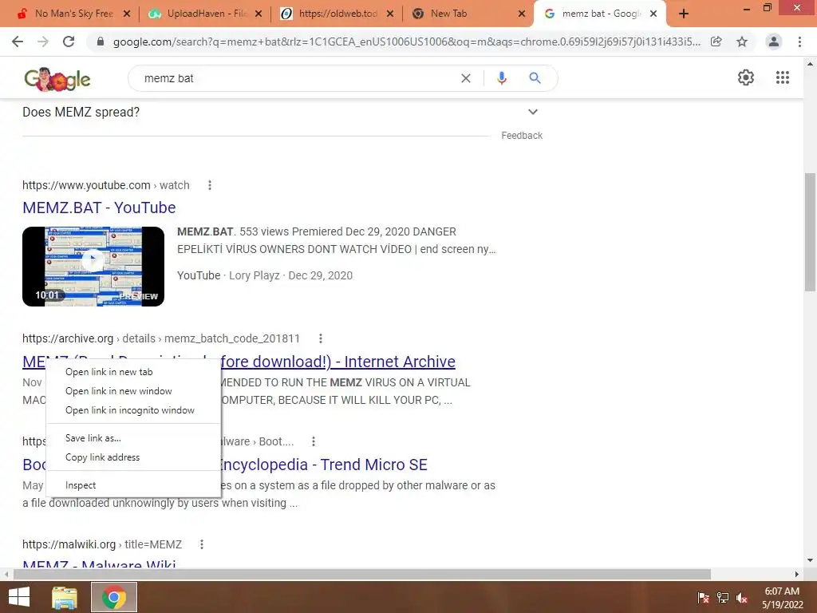Click the scroll-down arrow of vertical scrollbar
Screen dimensions: 817x613
pos(810,560)
